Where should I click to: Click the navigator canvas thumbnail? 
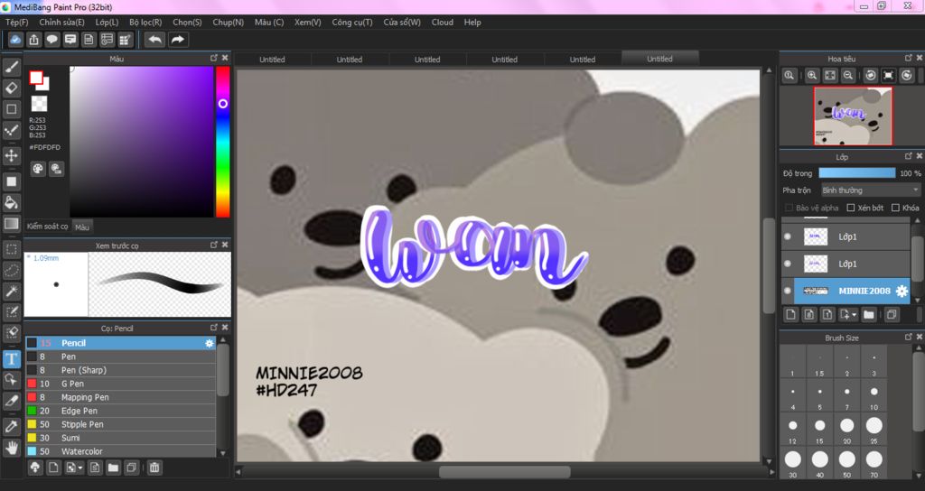click(x=853, y=116)
